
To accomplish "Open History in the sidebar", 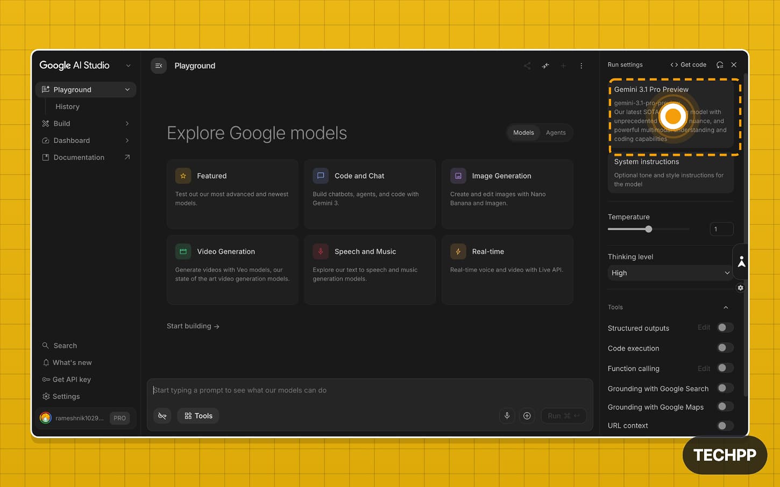I will tap(67, 106).
